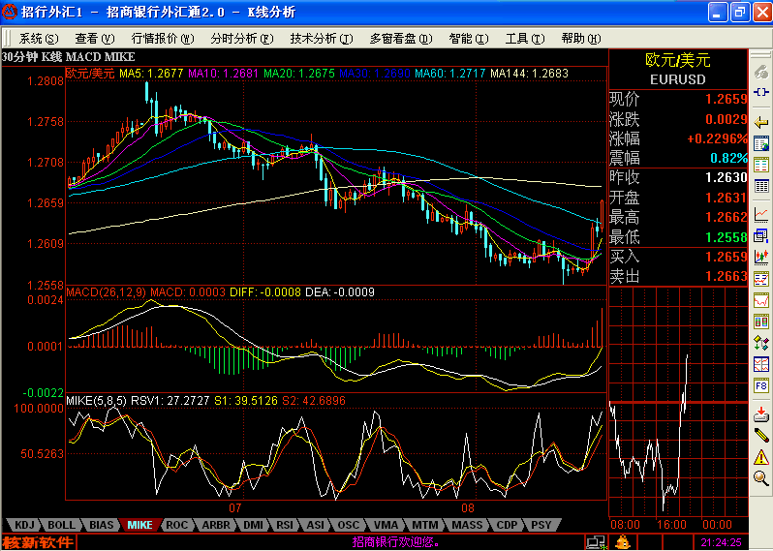The image size is (773, 551).
Task: Click the 昨收 value 1.2630
Action: (727, 177)
